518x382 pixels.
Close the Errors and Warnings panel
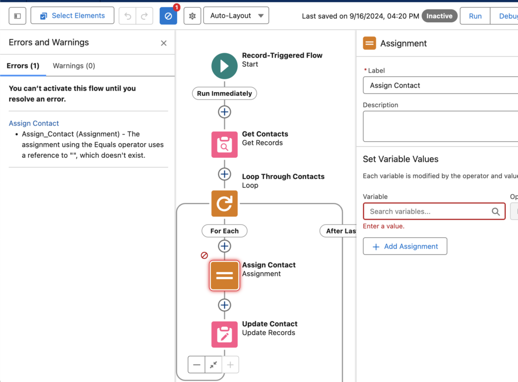(163, 43)
